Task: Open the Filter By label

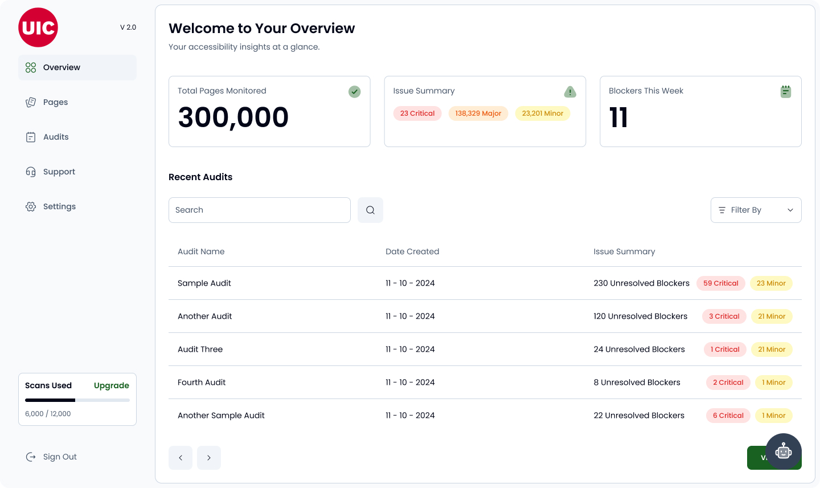Action: 746,210
